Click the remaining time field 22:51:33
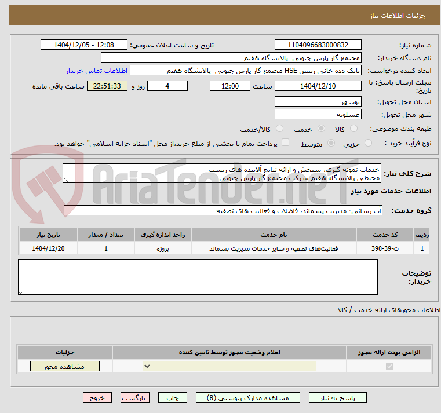Image resolution: width=441 pixels, height=413 pixels. pos(107,86)
